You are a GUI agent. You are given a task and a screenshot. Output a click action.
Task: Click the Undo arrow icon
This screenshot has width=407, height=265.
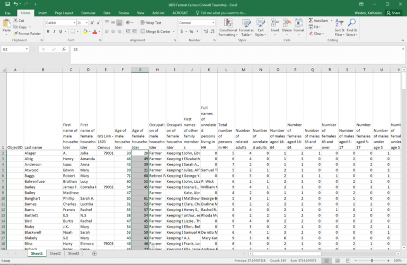16,4
